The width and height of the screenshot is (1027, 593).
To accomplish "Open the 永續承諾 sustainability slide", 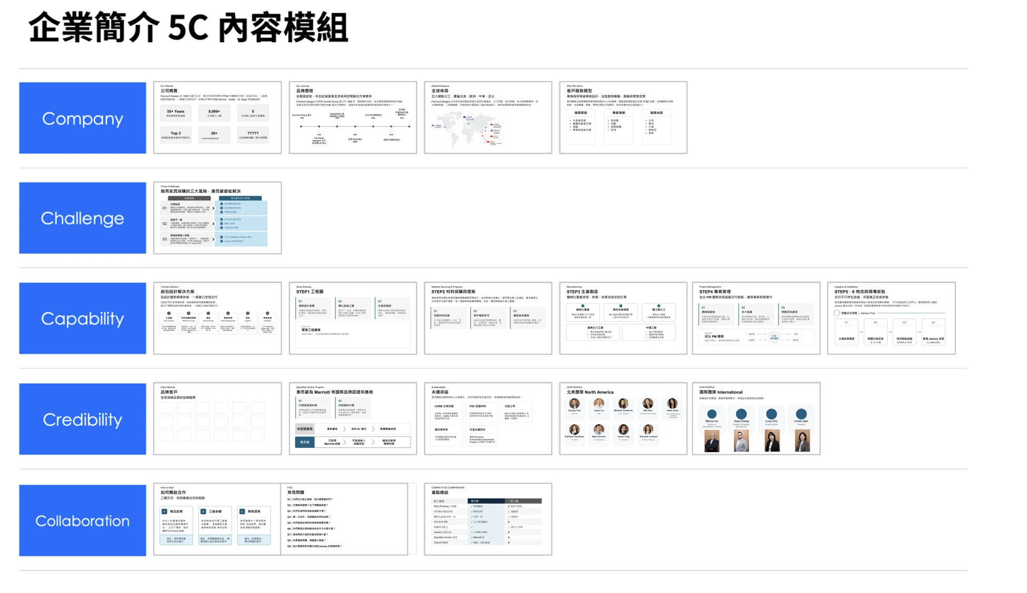I will 488,419.
